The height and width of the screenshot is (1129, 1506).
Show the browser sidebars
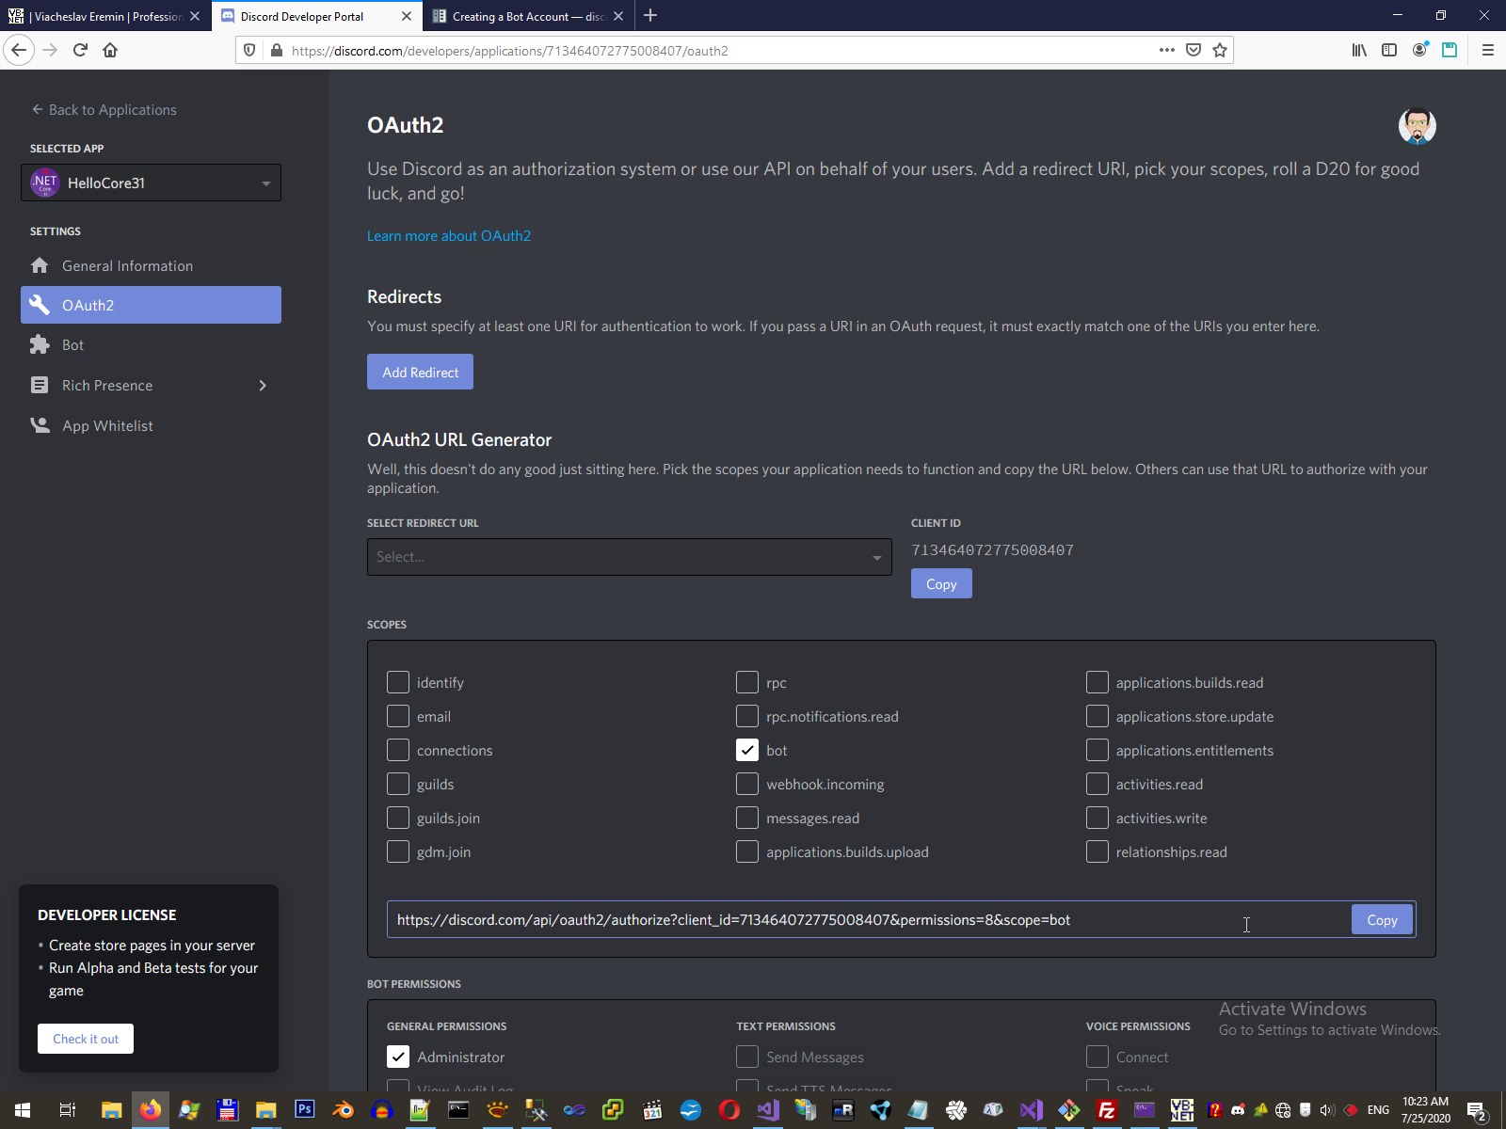point(1389,50)
